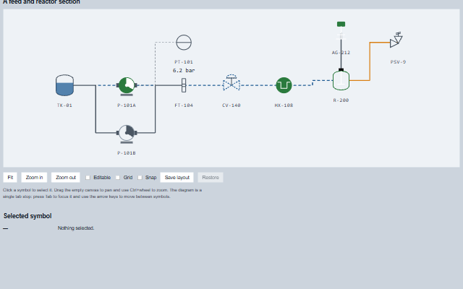Select the TK-01 tank symbol
The width and height of the screenshot is (463, 289).
coord(64,85)
